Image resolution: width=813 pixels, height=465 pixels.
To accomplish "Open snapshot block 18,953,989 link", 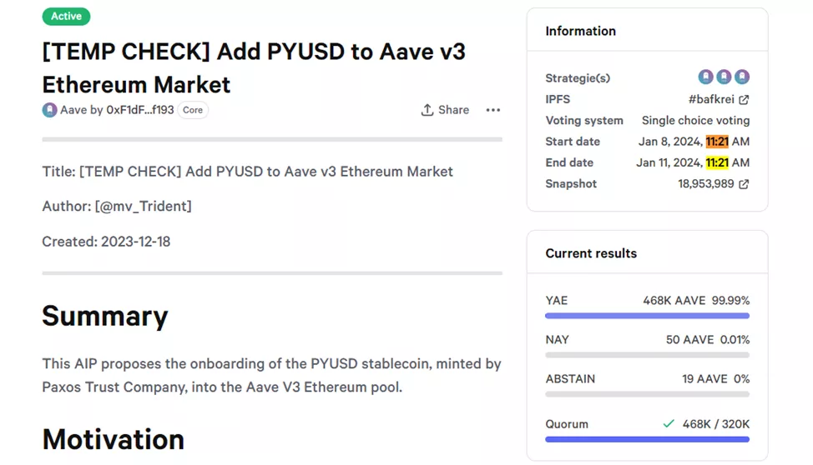I will [x=705, y=184].
